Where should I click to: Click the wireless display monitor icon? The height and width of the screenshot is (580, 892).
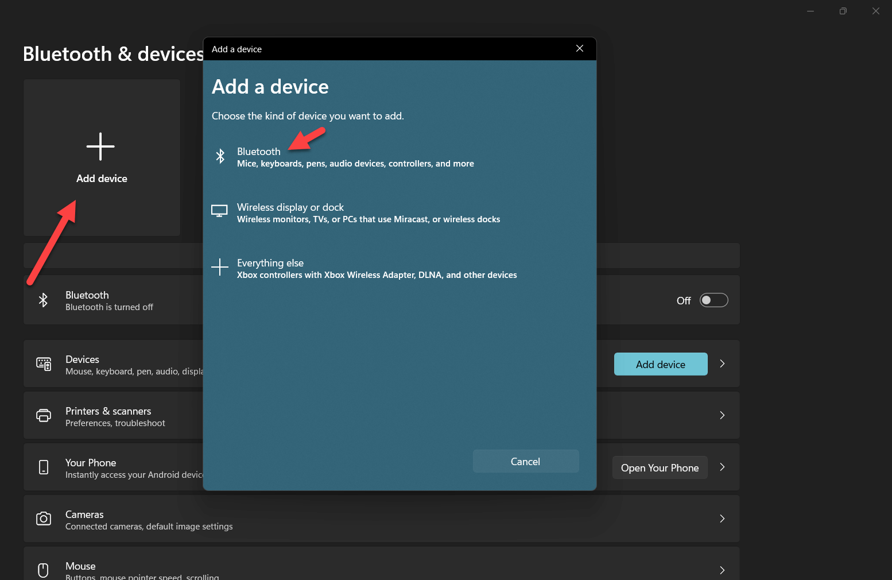(219, 211)
